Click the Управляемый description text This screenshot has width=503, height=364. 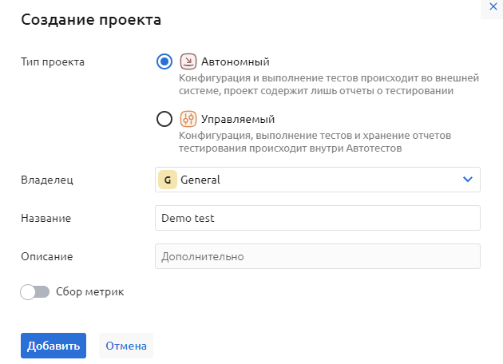(327, 141)
